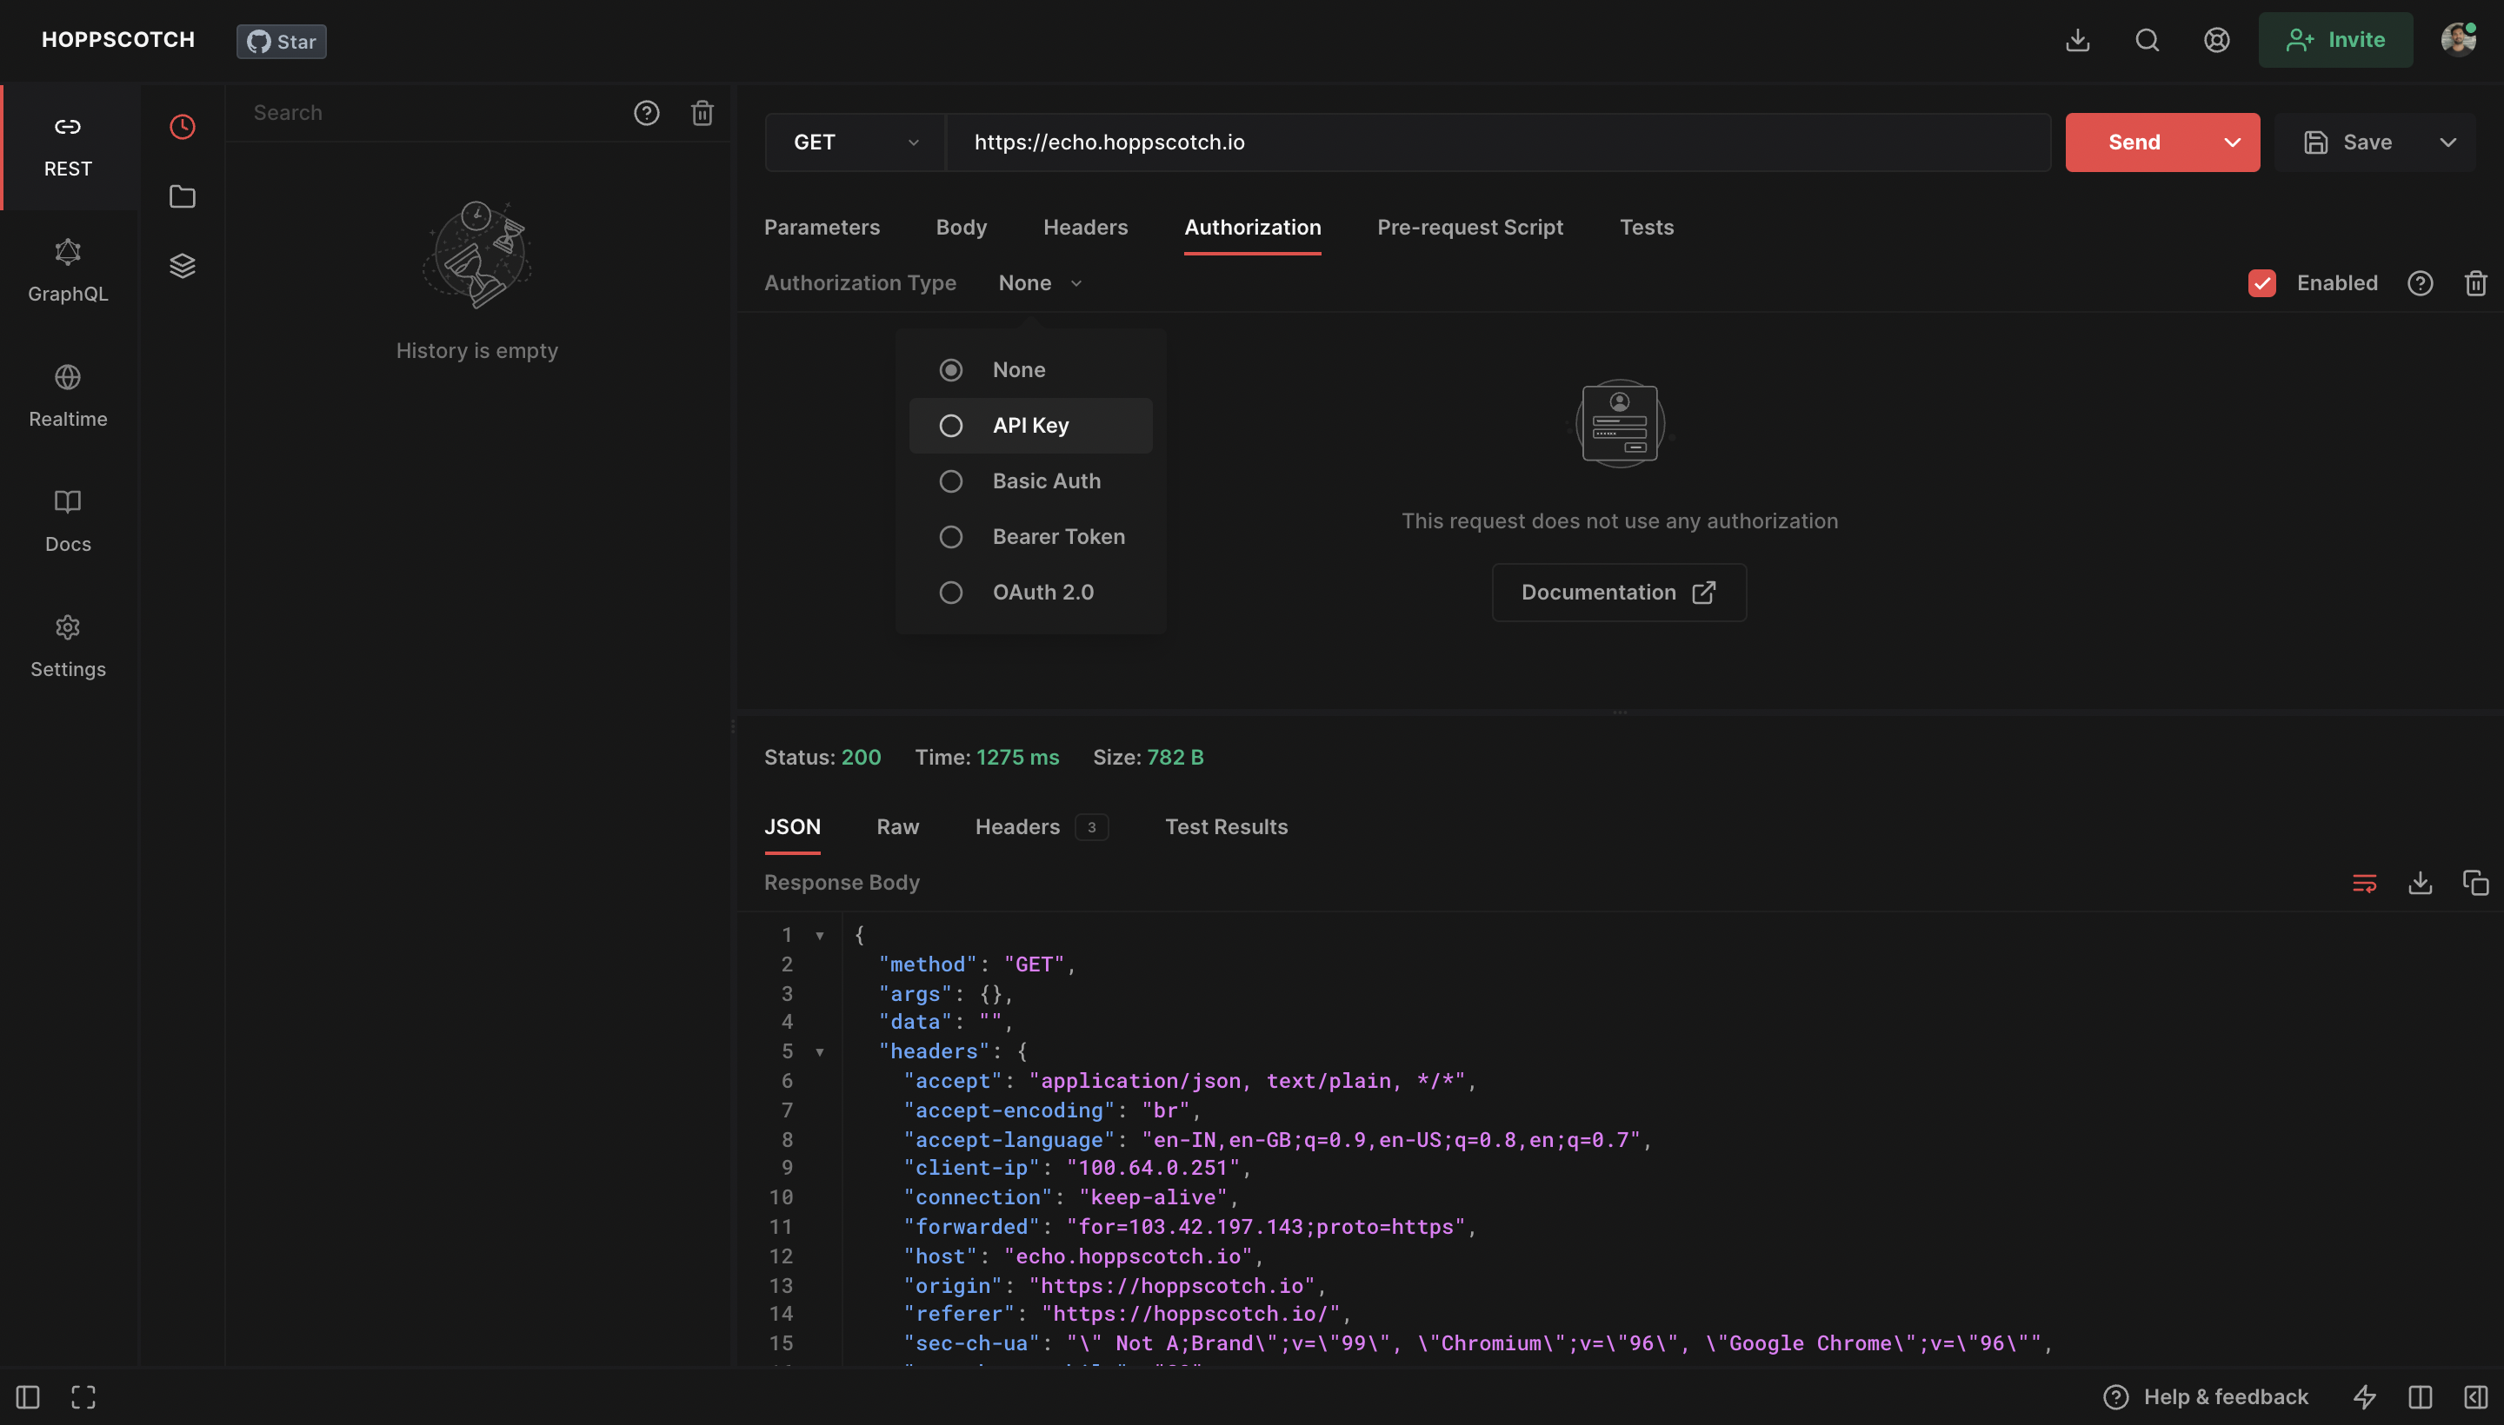Collapse the headers object on line 5
This screenshot has height=1425, width=2504.
tap(821, 1051)
